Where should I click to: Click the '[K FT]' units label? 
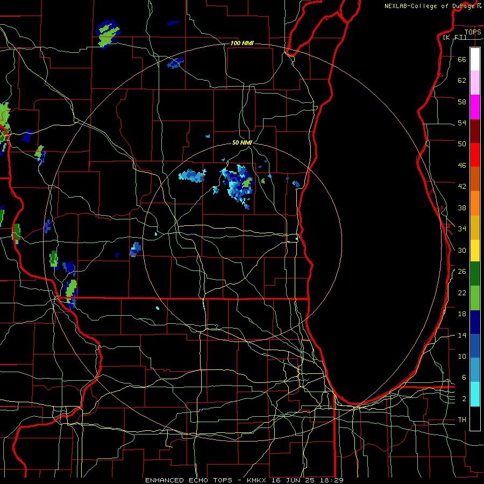coord(454,38)
